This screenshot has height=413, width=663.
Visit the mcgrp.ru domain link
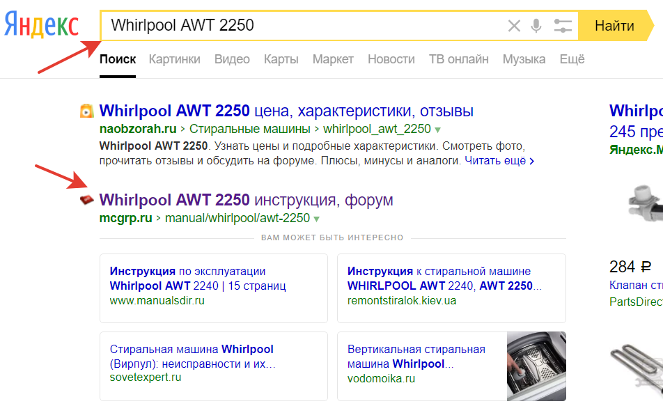(125, 218)
